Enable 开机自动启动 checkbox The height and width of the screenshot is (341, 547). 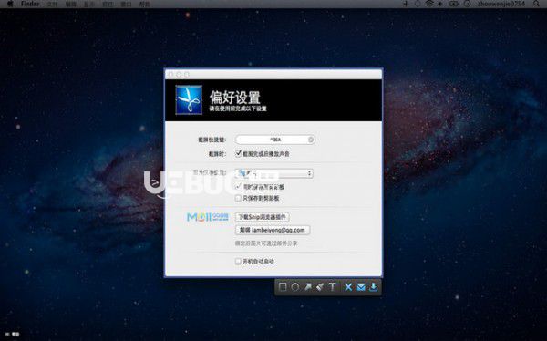point(238,262)
